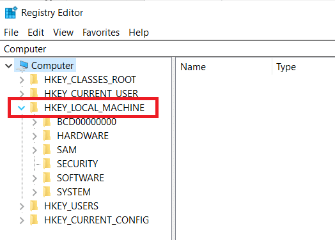Image resolution: width=335 pixels, height=240 pixels.
Task: Expand the HKEY_CURRENT_CONFIG chevron
Action: click(22, 221)
